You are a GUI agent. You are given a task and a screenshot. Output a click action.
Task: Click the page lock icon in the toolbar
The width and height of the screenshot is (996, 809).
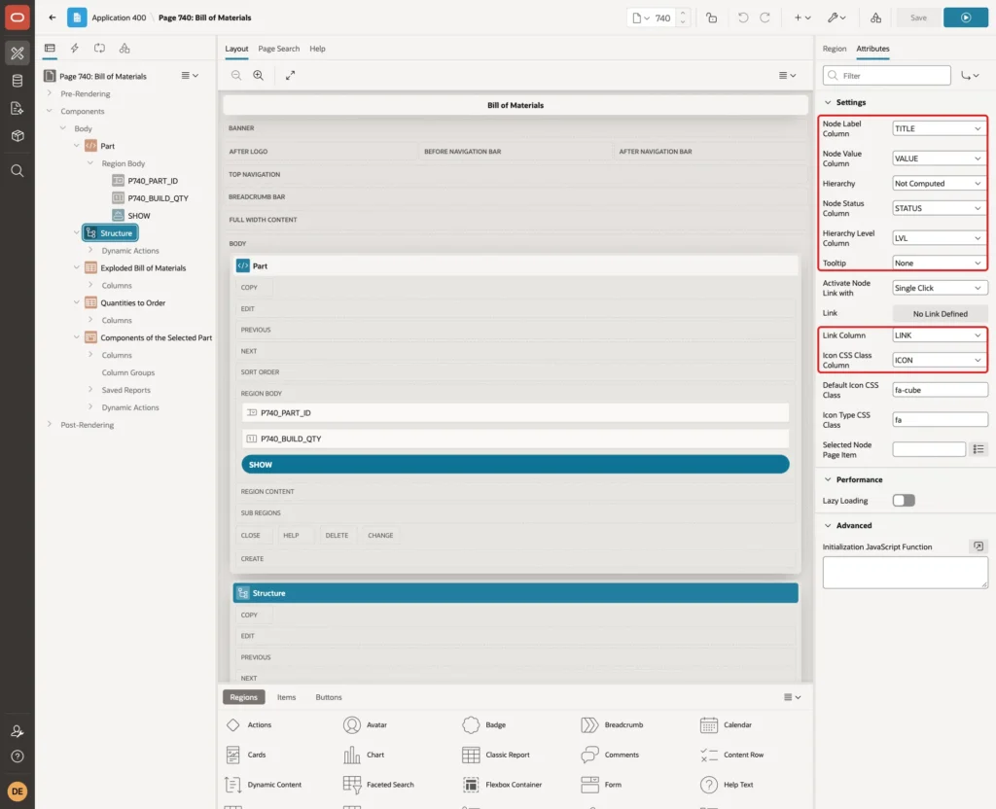tap(711, 18)
